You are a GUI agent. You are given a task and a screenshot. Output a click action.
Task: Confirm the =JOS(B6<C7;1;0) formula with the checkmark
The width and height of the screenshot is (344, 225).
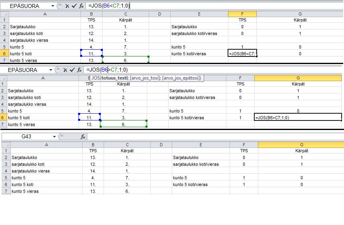click(x=74, y=6)
